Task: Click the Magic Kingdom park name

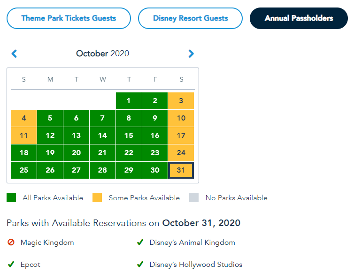Action: (47, 242)
